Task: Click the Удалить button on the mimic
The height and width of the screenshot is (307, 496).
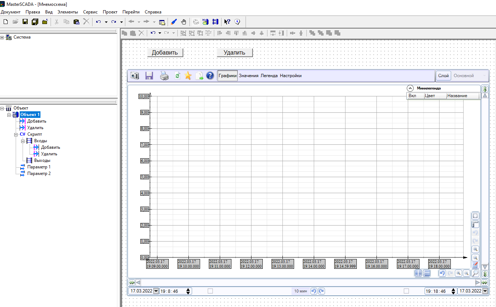Action: [234, 52]
